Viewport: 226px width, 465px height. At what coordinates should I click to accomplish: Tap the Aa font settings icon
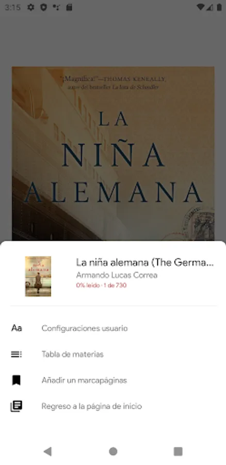[17, 328]
